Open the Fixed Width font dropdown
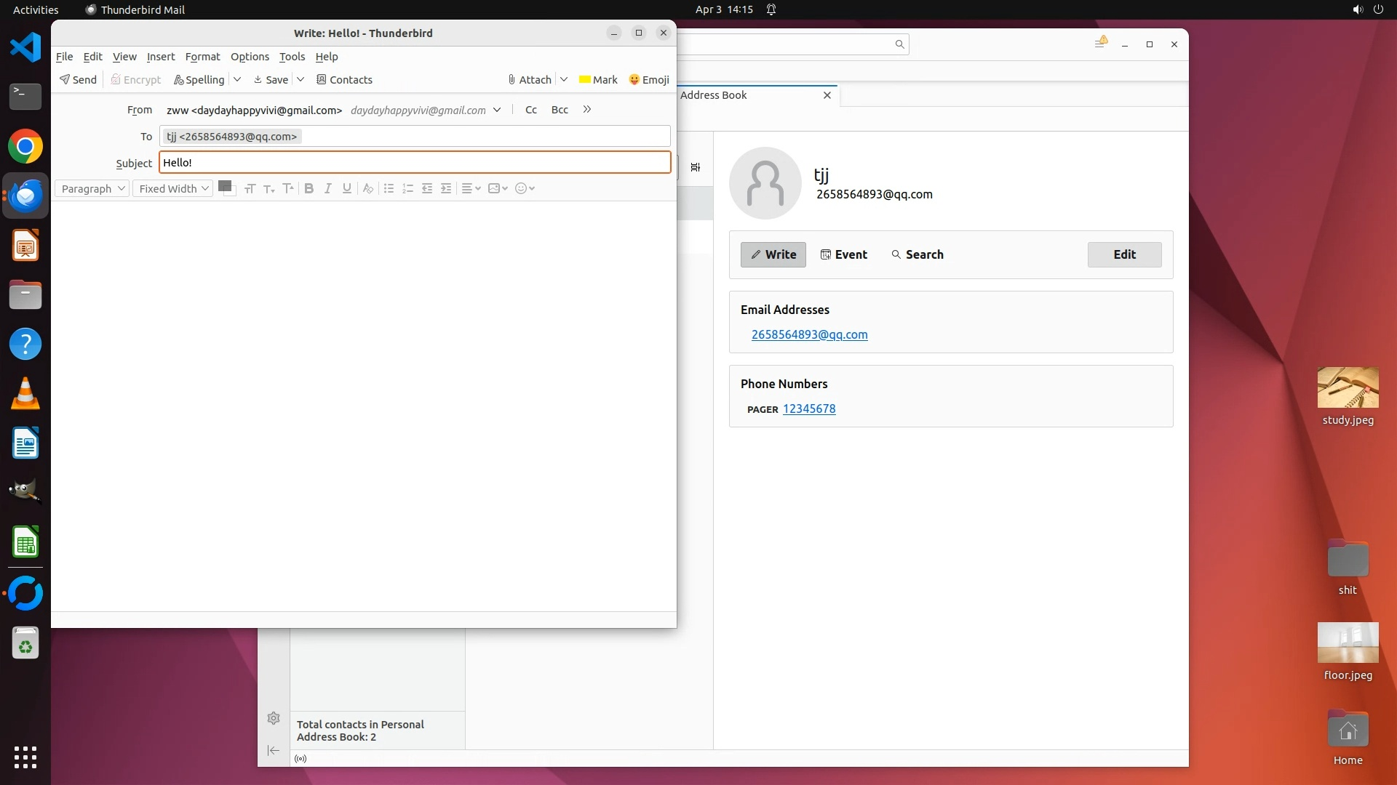Screen dimensions: 1397x785 [x=173, y=189]
